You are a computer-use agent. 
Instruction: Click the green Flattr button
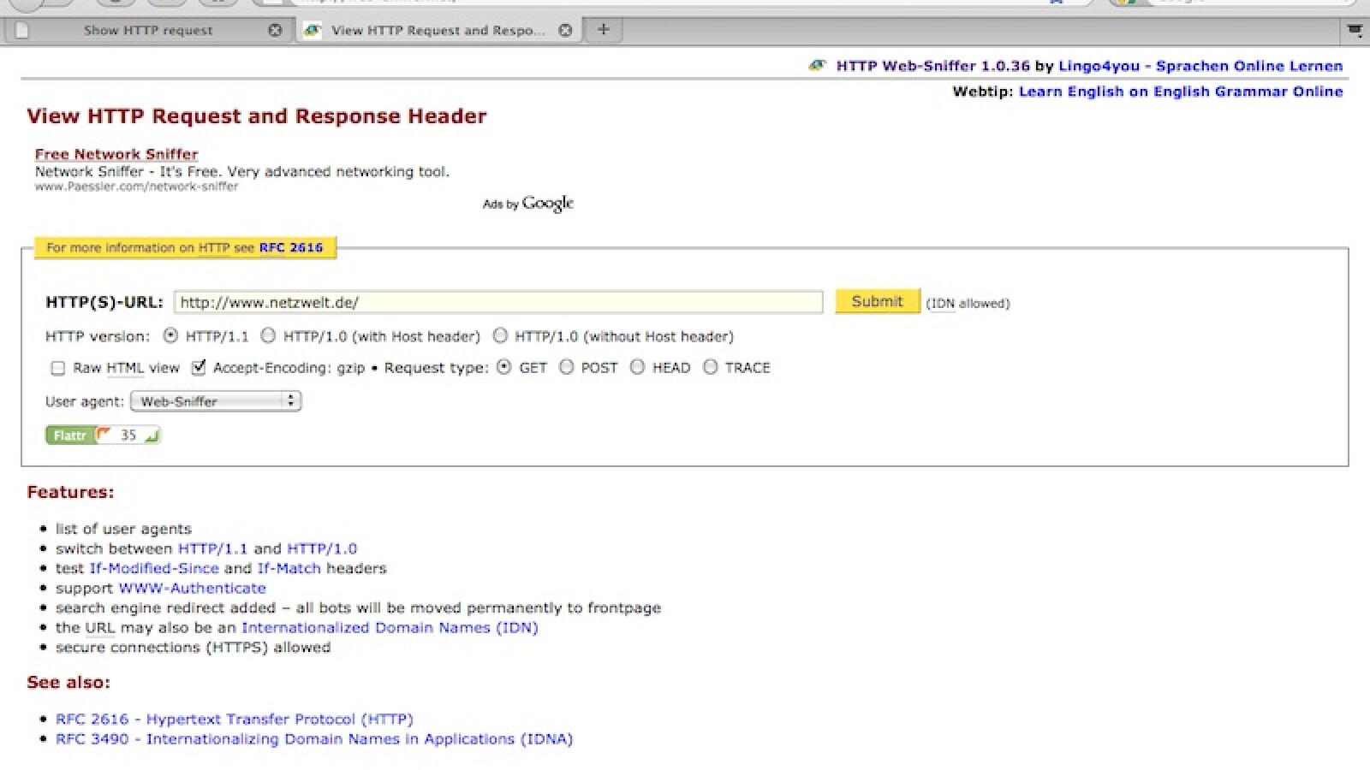pyautogui.click(x=69, y=435)
